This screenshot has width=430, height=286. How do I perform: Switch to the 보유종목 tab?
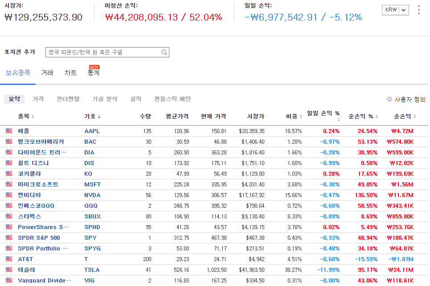click(18, 73)
